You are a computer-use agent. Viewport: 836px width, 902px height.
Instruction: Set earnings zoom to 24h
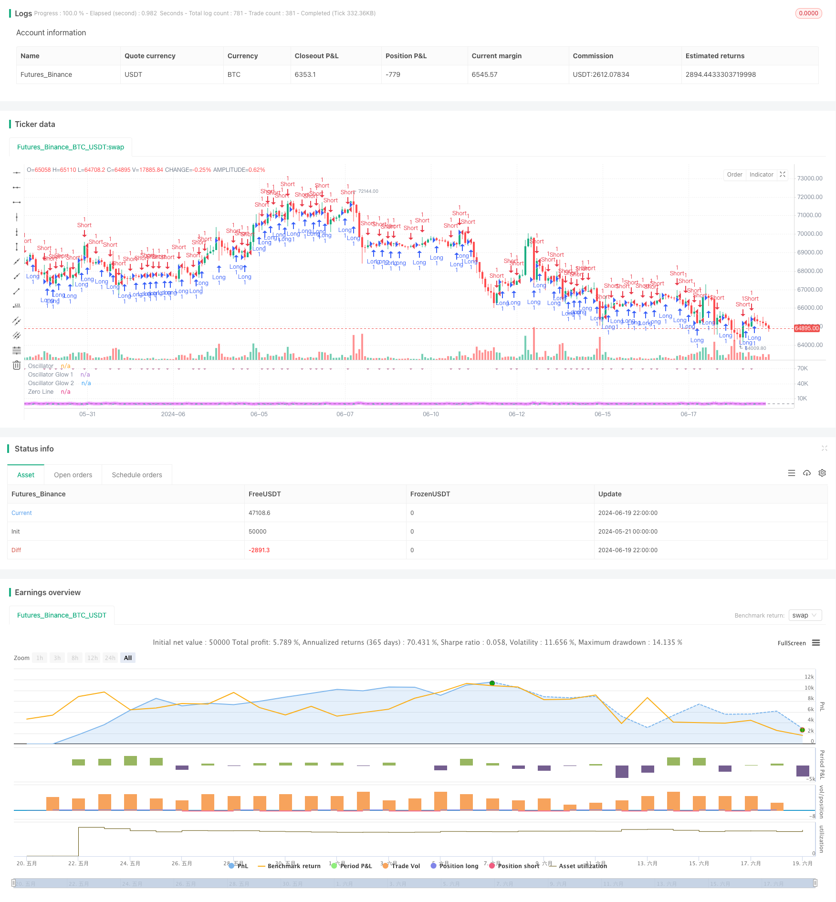pyautogui.click(x=110, y=658)
